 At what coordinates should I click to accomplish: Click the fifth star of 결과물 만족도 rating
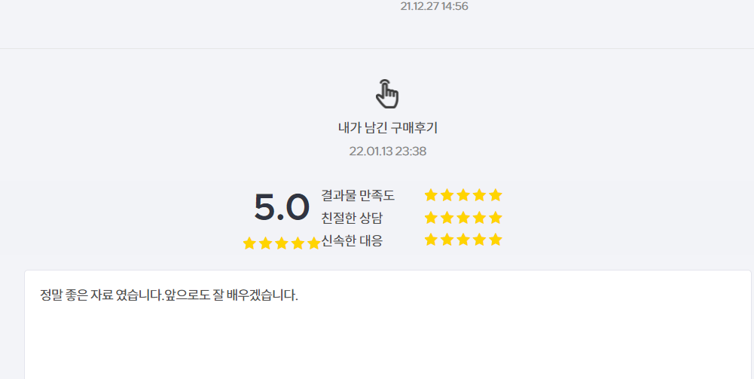tap(496, 195)
